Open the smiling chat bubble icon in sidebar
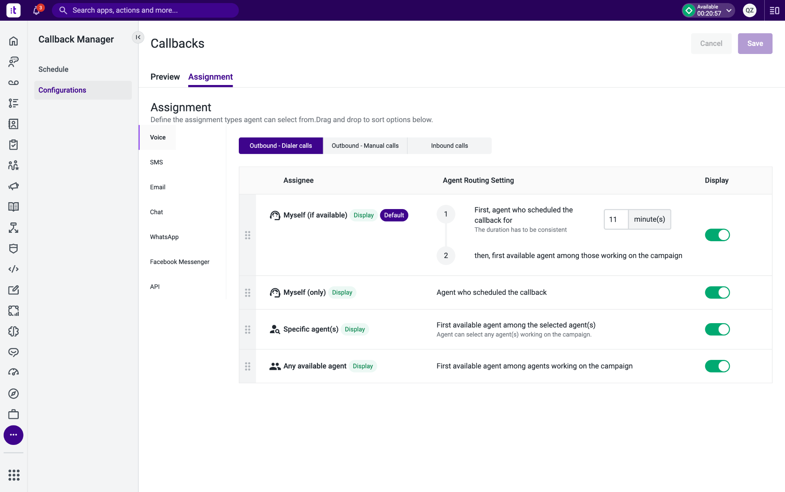Screen dimensions: 785x492 click(13, 352)
